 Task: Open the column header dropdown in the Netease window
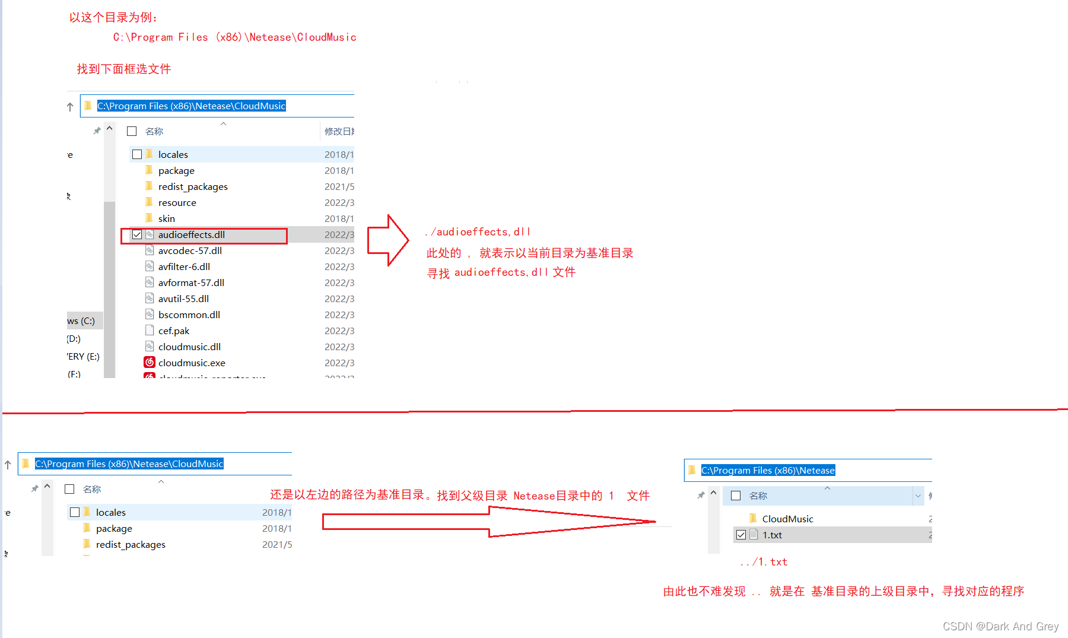click(x=918, y=496)
